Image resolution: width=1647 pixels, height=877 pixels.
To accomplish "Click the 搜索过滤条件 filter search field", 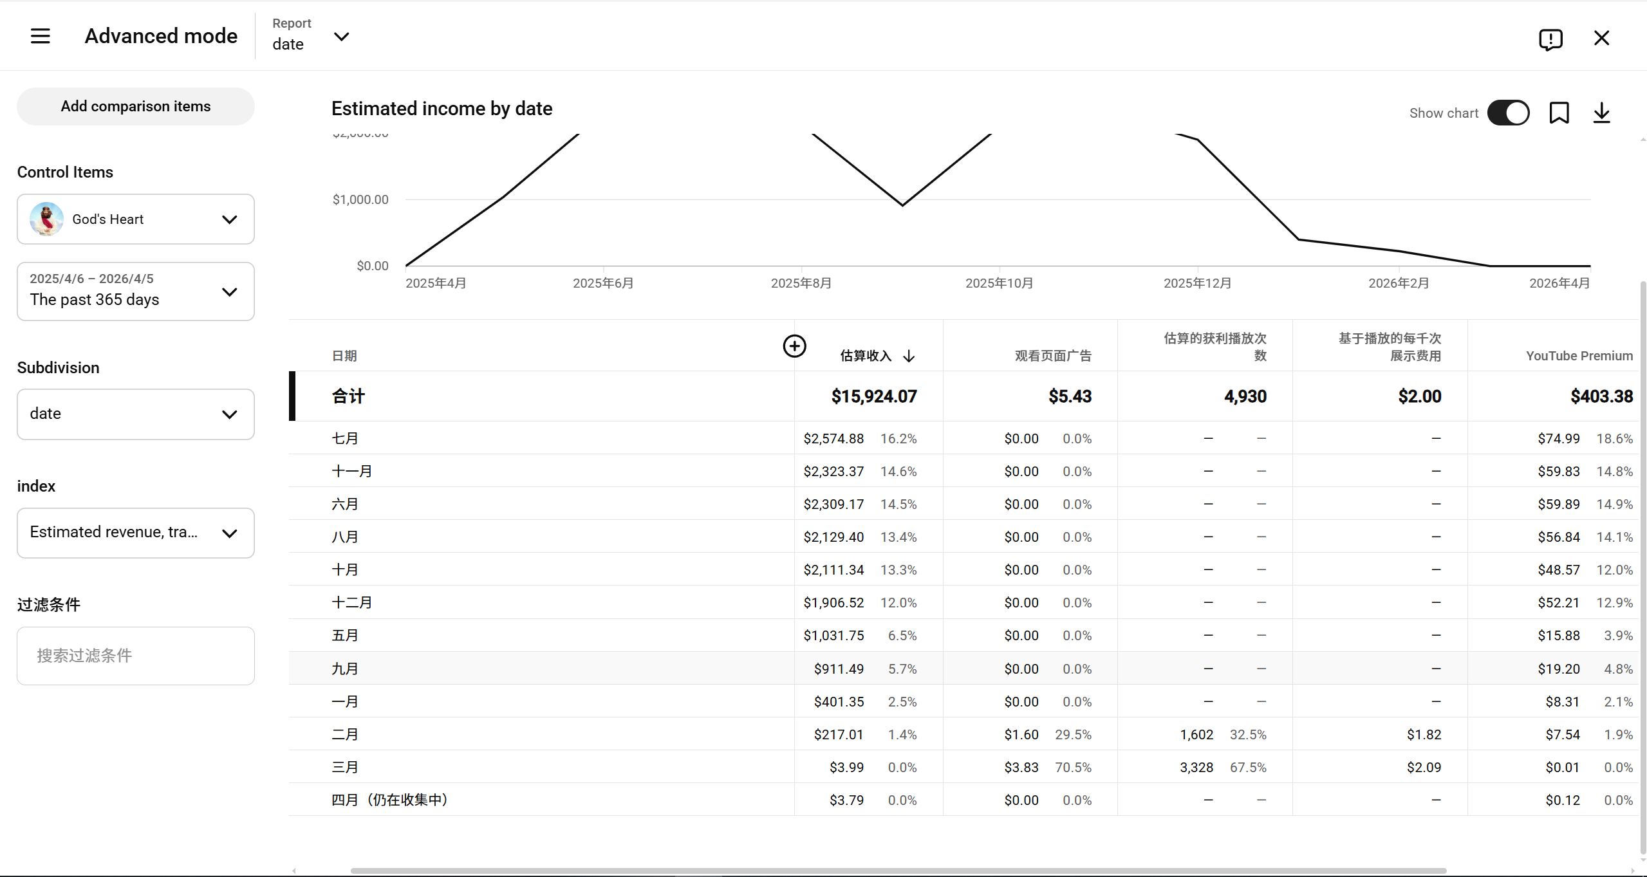I will (x=136, y=656).
